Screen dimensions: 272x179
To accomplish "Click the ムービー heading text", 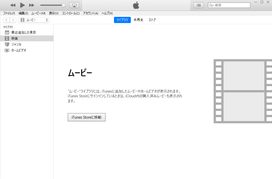I will (x=80, y=73).
